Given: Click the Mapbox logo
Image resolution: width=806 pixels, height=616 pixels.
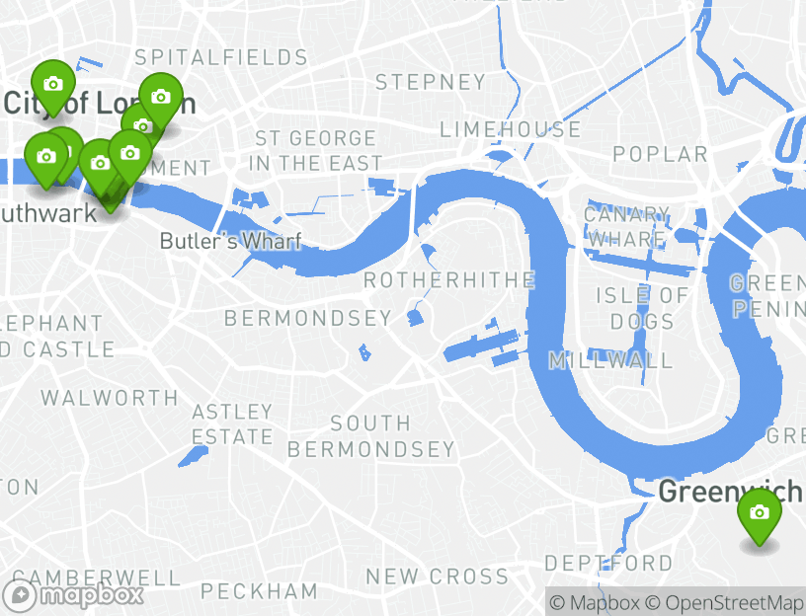Looking at the screenshot, I should pyautogui.click(x=72, y=596).
